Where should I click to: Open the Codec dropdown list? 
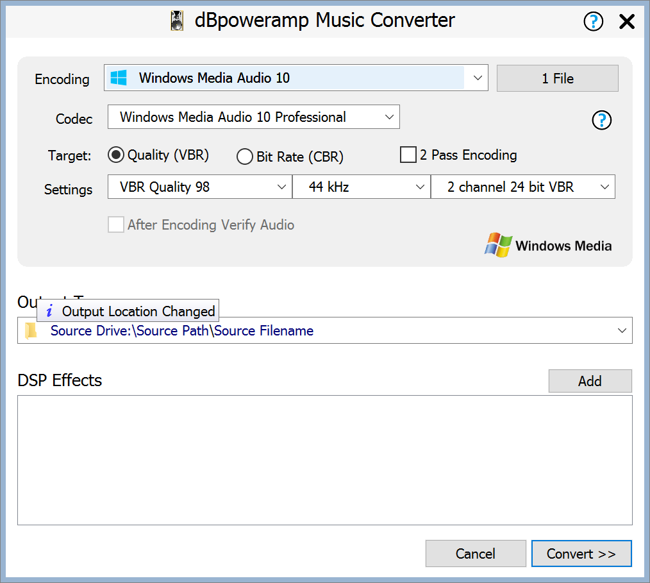[x=254, y=117]
